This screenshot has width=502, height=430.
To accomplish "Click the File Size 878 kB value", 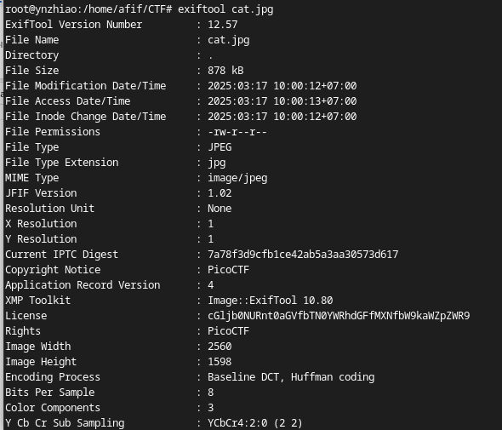I will click(x=225, y=71).
